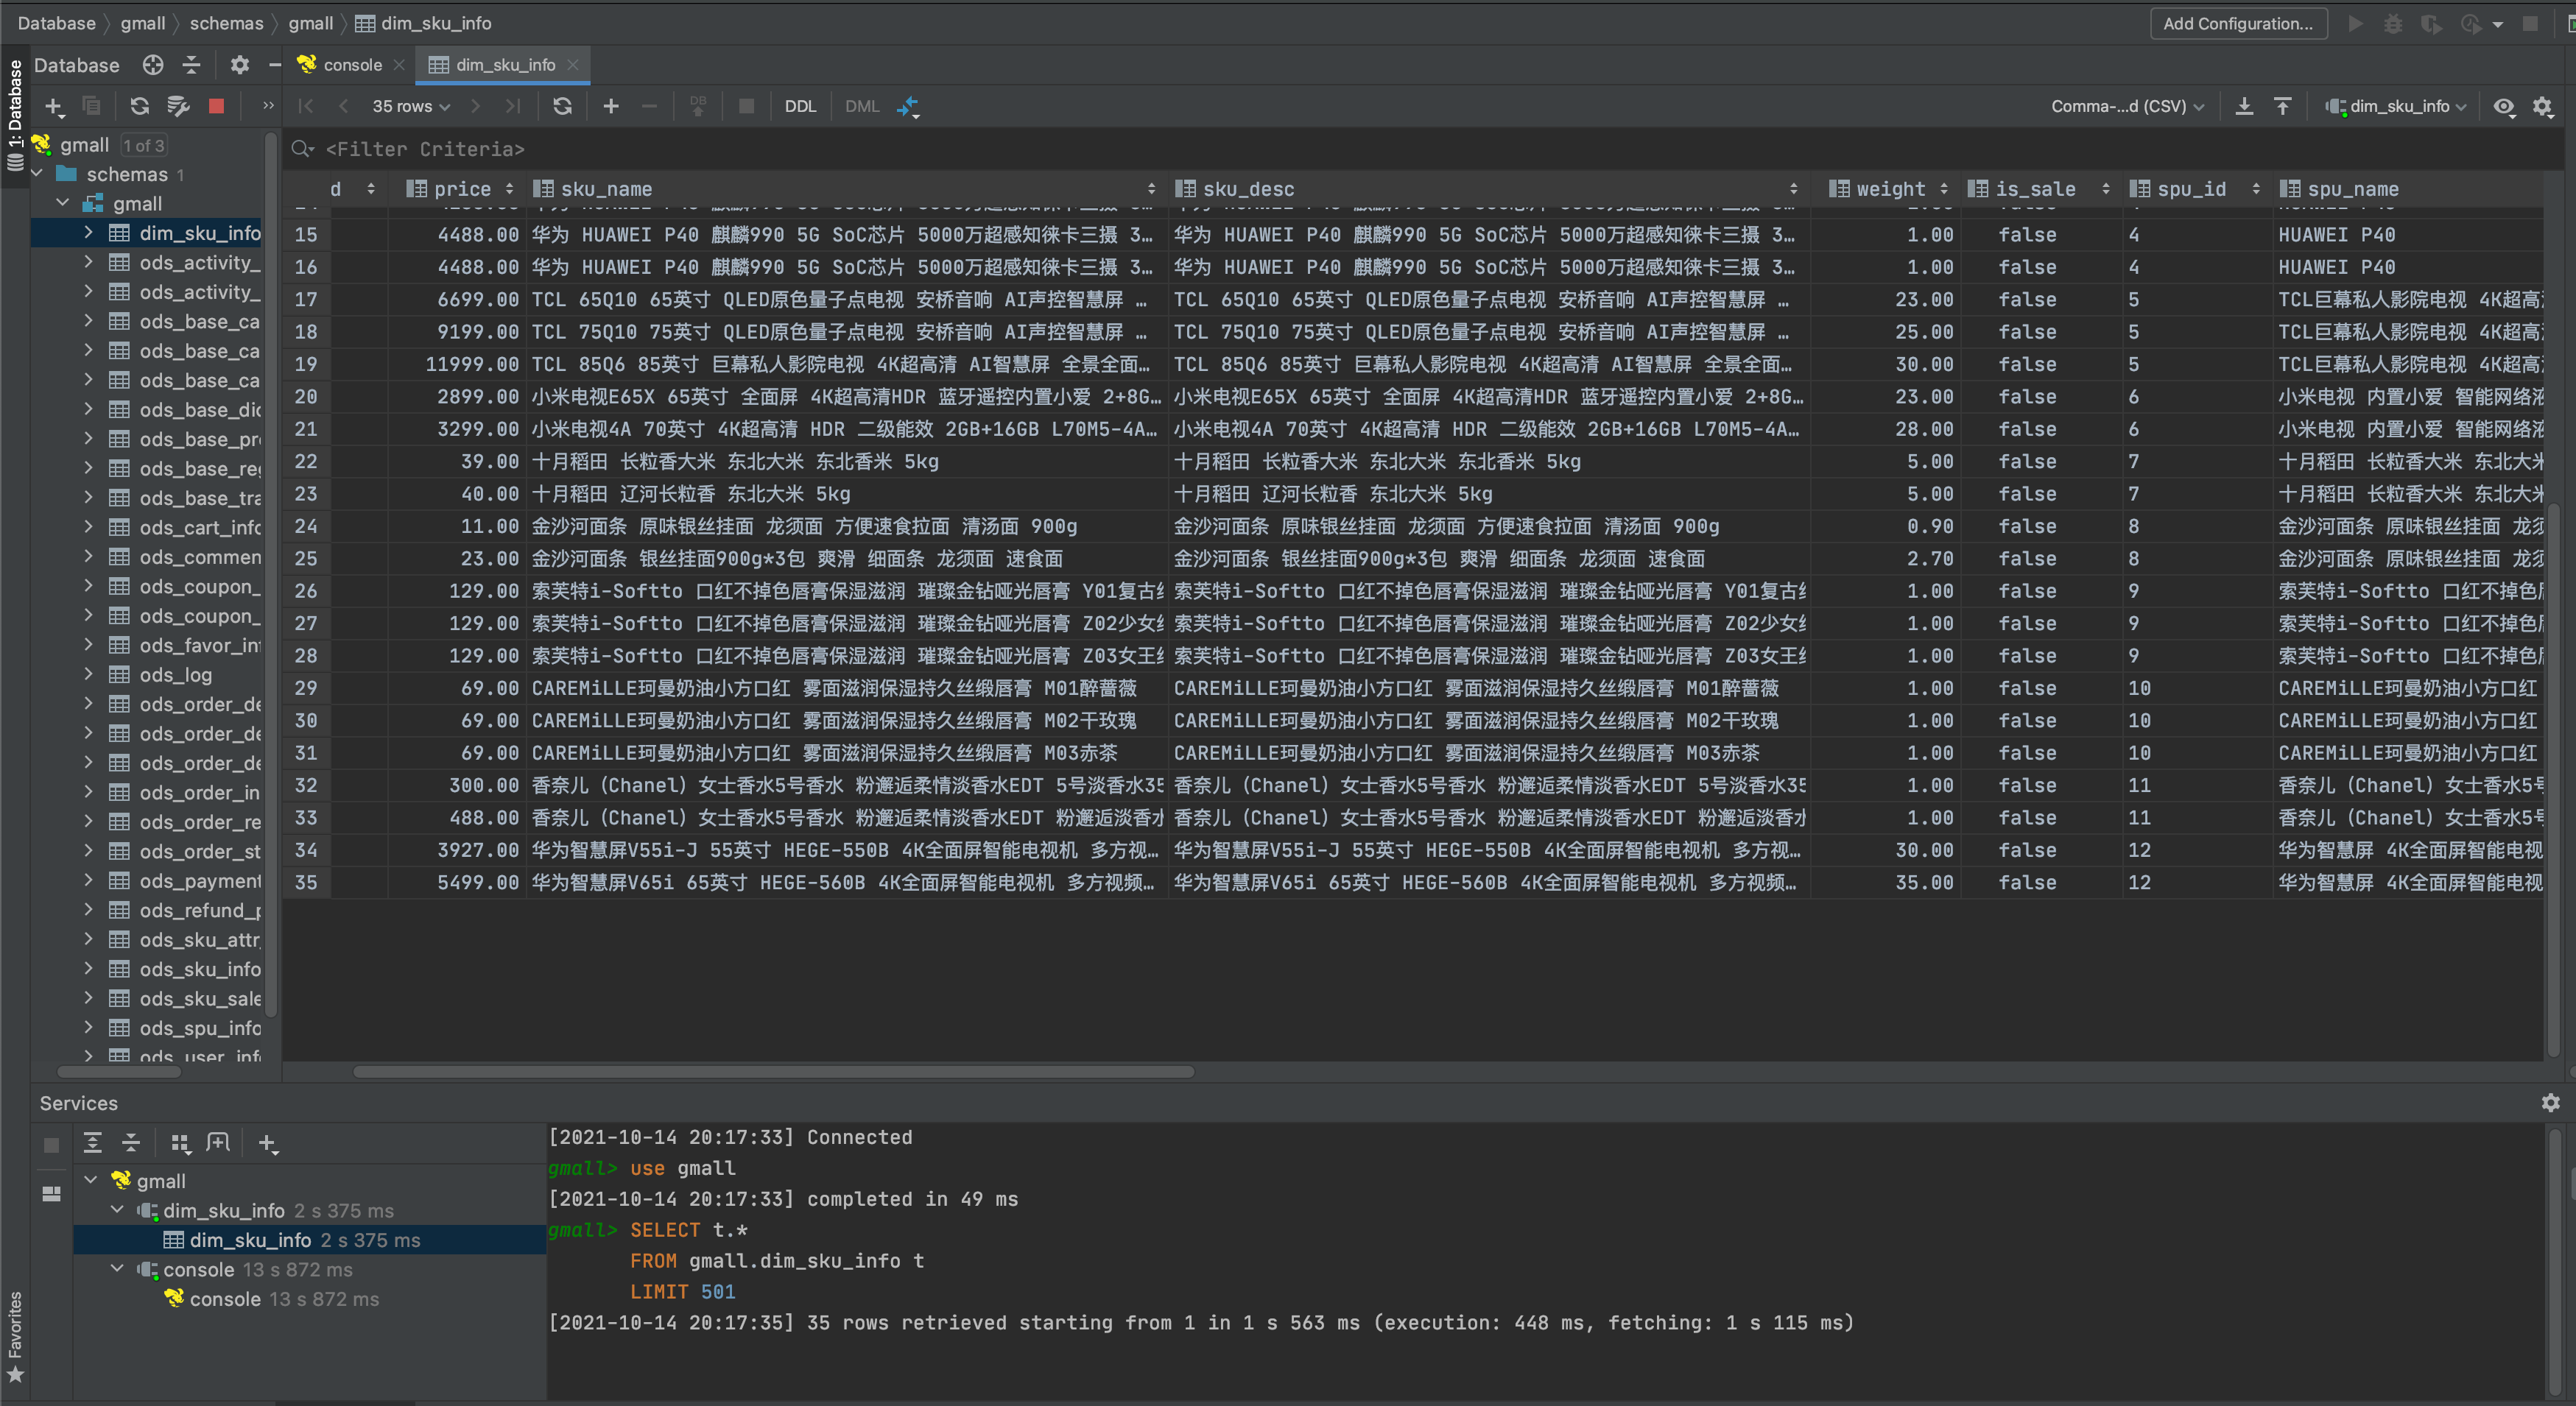Add a new row with the plus icon
This screenshot has height=1406, width=2576.
coord(610,106)
